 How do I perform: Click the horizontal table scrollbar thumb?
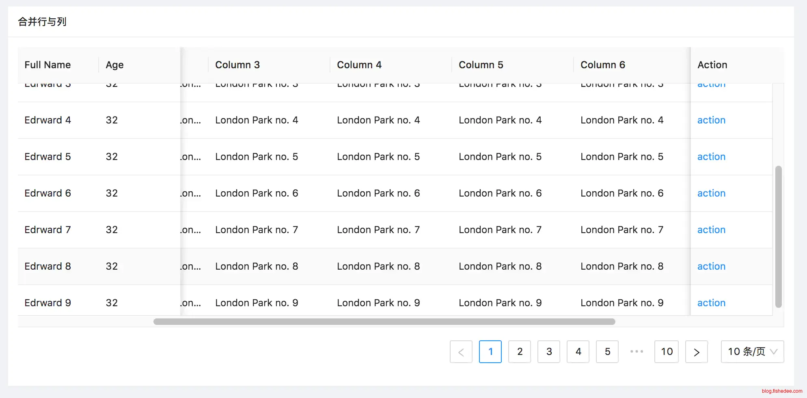point(384,322)
